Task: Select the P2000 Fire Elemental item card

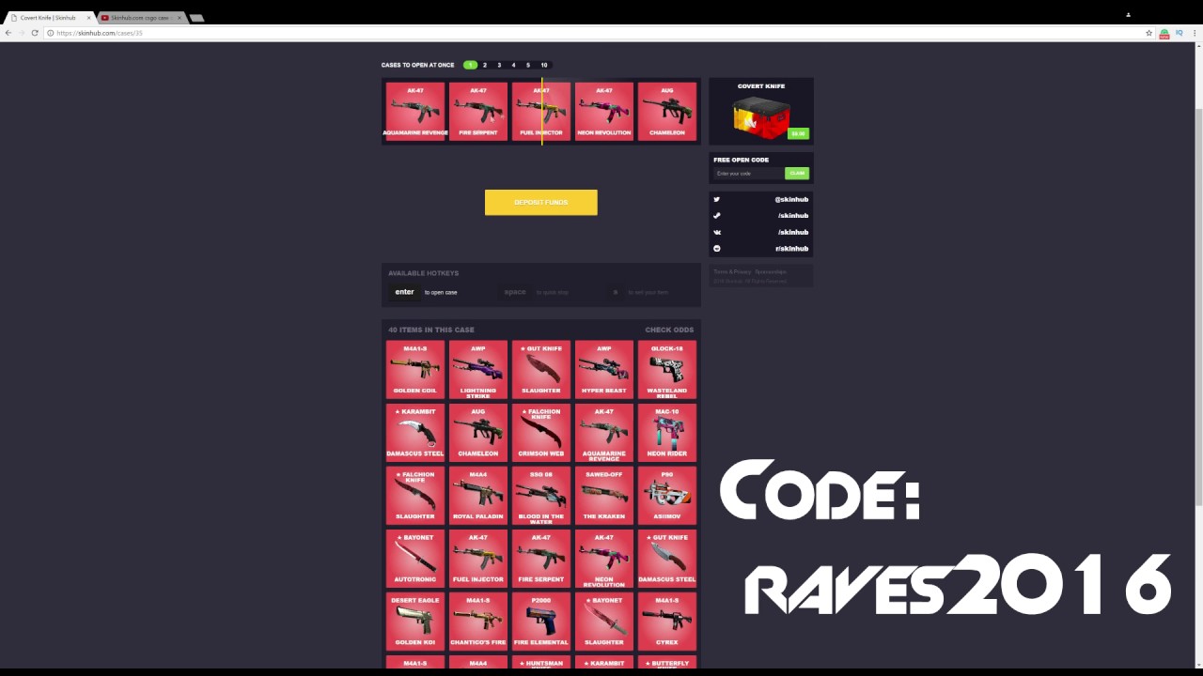Action: click(541, 622)
